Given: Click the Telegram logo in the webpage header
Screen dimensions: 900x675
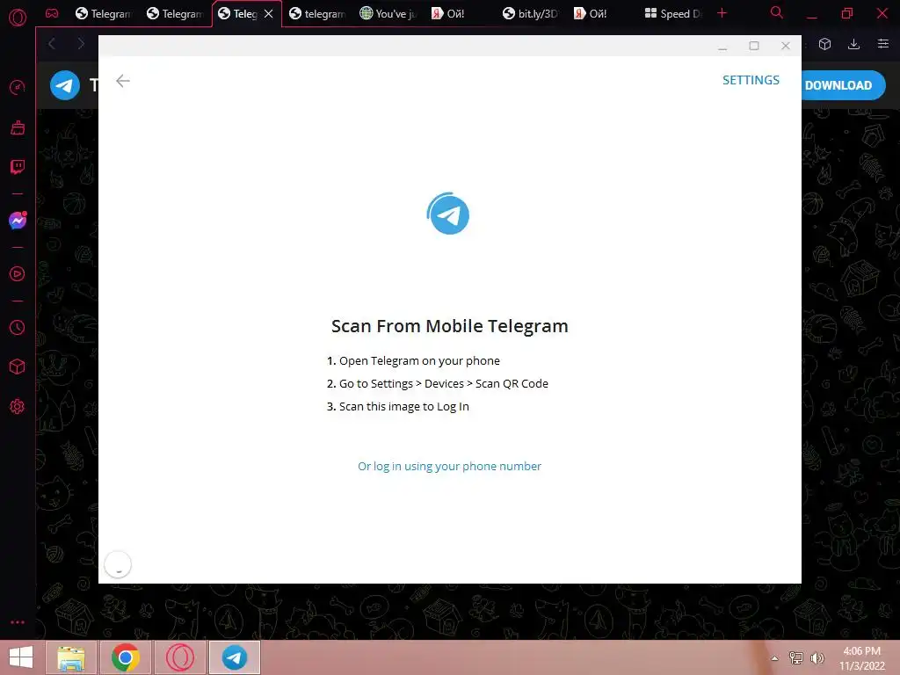Looking at the screenshot, I should tap(65, 85).
